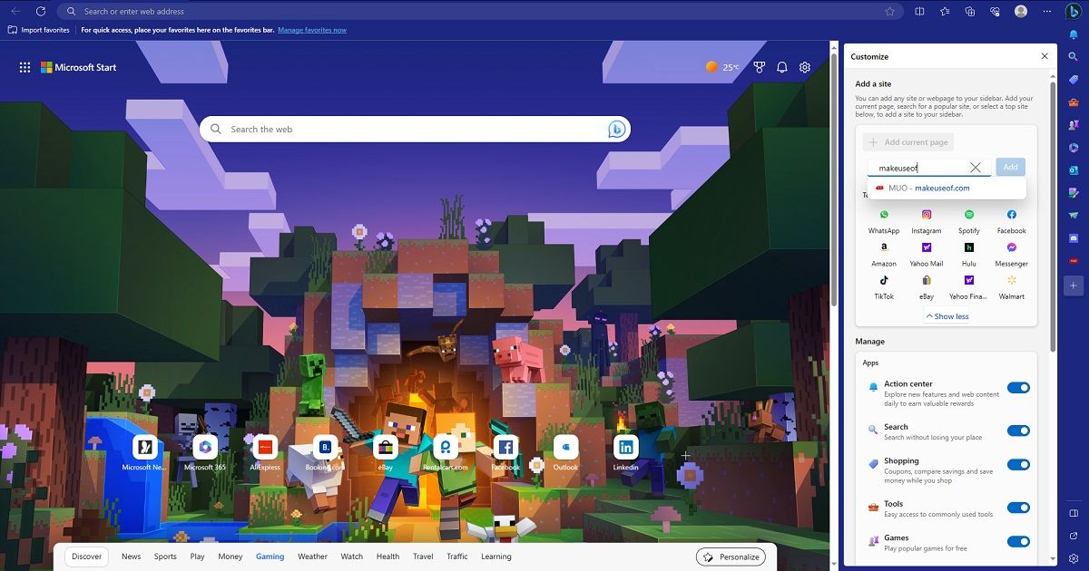1089x571 pixels.
Task: Open the Manage favorites now link
Action: [312, 29]
